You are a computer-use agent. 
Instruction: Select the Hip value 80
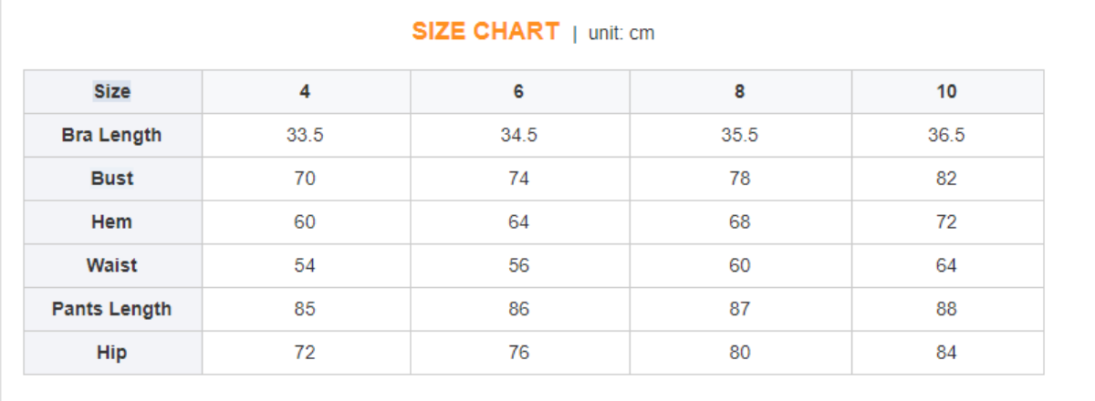tap(739, 353)
